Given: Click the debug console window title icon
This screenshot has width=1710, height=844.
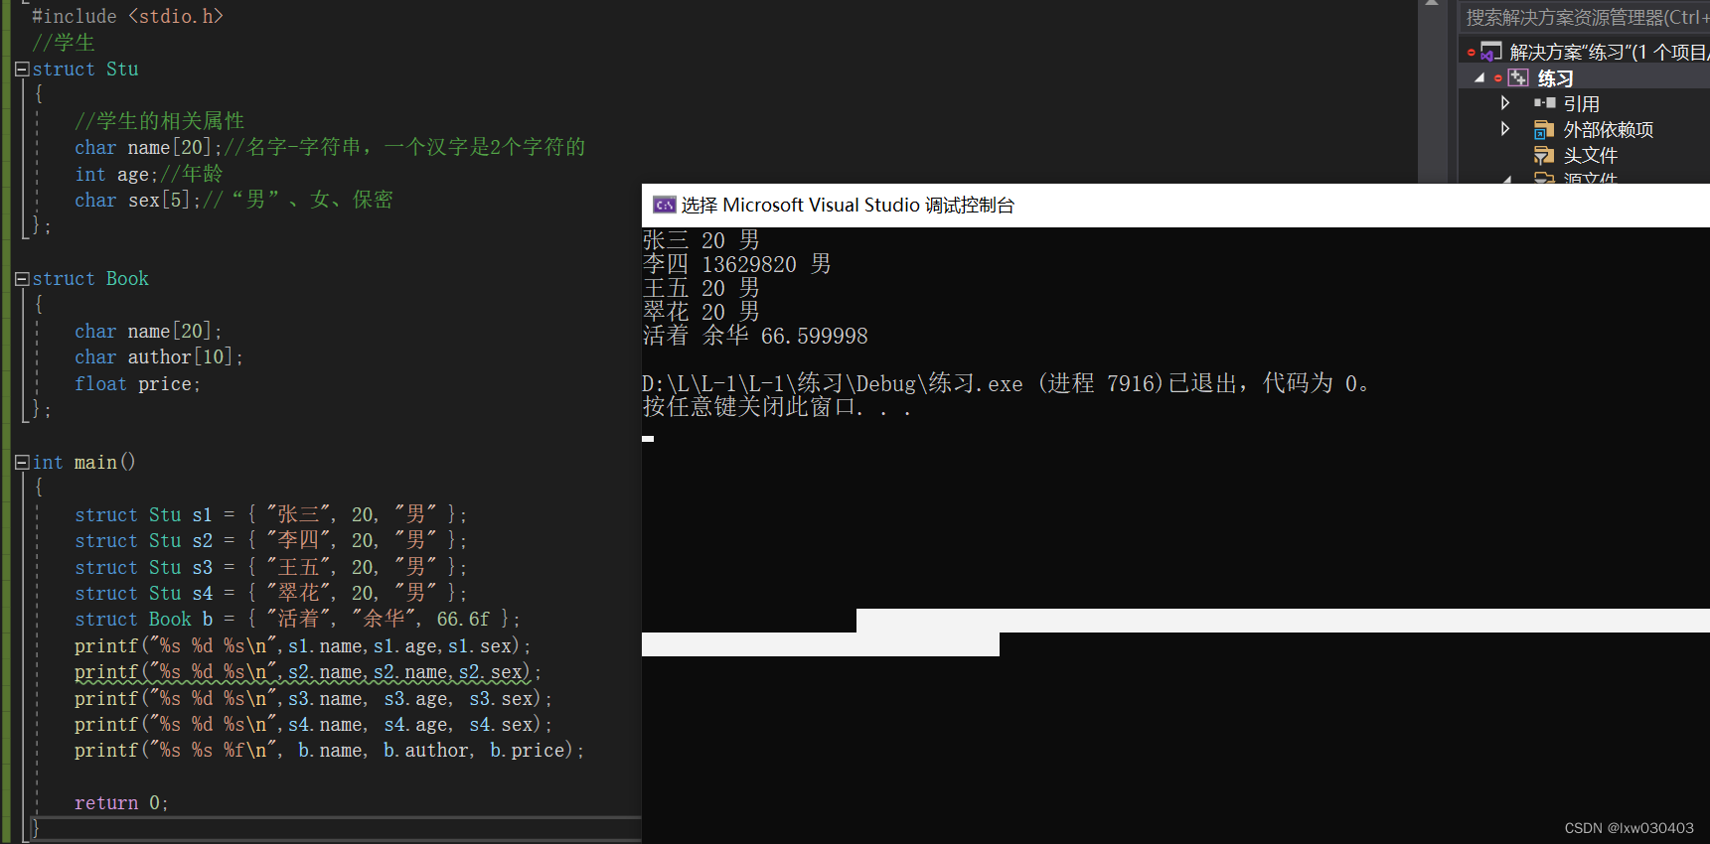Looking at the screenshot, I should pyautogui.click(x=664, y=205).
